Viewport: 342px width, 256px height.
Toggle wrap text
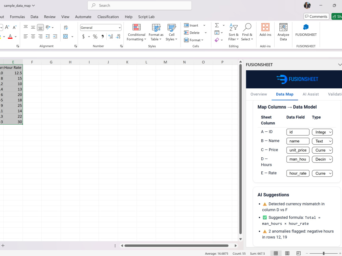66,27
